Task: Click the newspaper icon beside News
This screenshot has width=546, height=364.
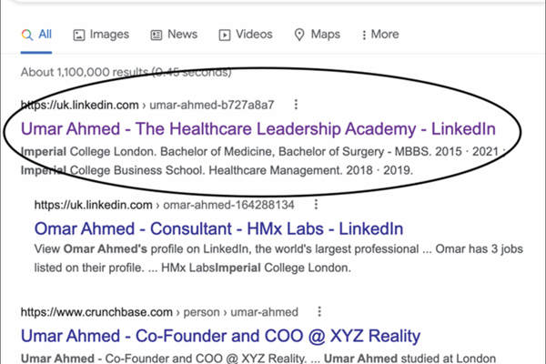Action: coord(157,35)
